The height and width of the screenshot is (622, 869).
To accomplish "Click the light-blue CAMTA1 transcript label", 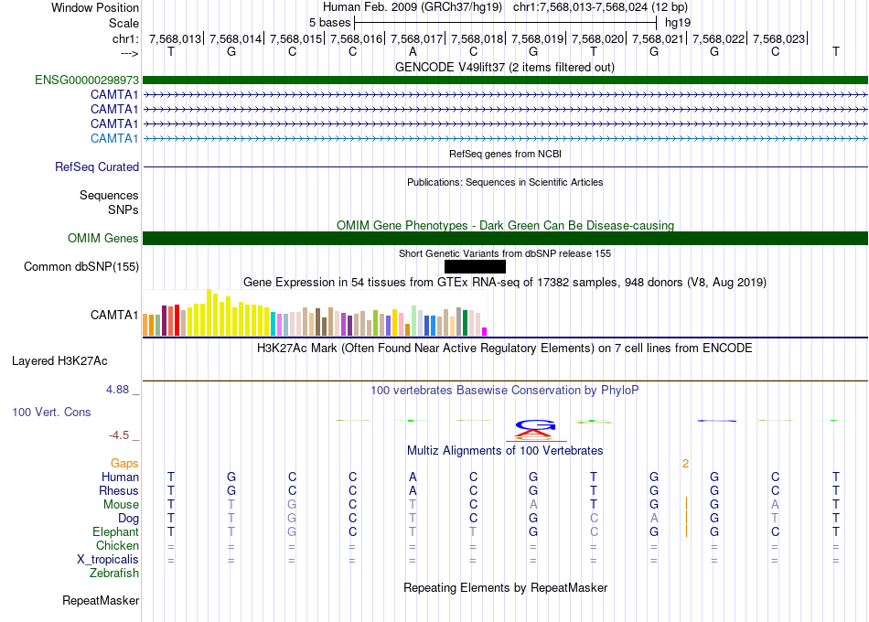I will (114, 139).
